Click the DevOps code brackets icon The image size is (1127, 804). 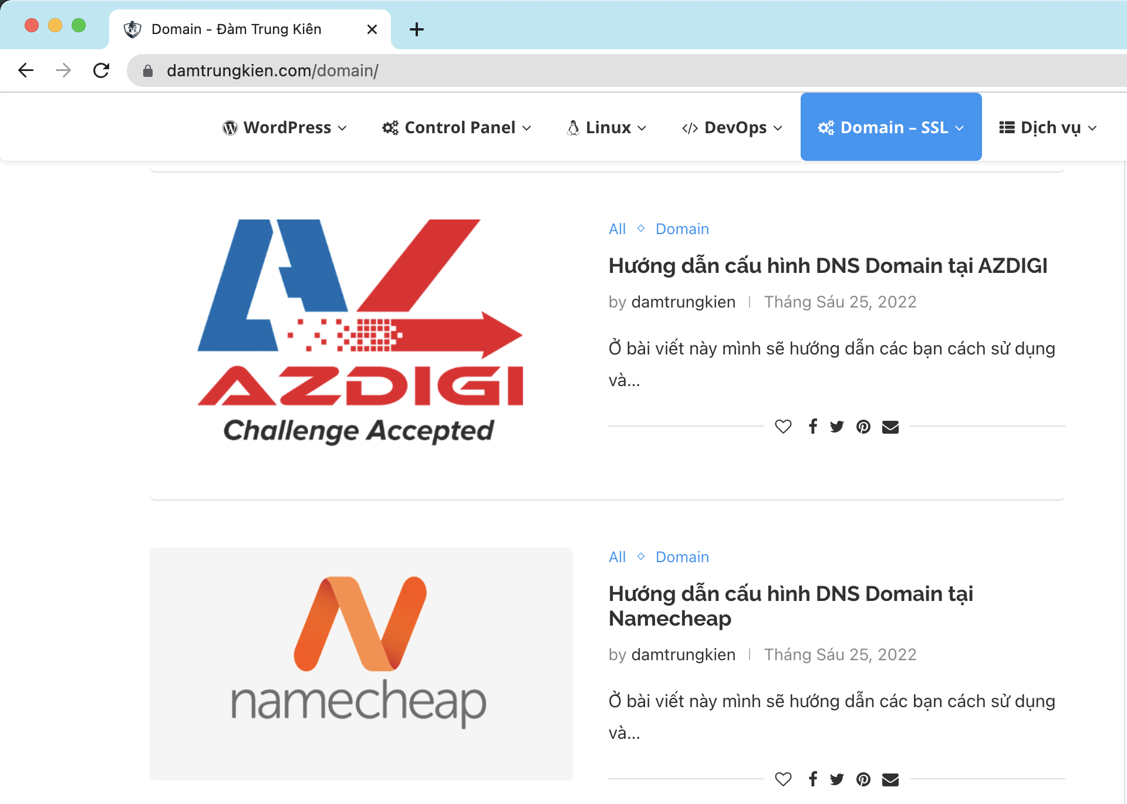click(x=690, y=128)
